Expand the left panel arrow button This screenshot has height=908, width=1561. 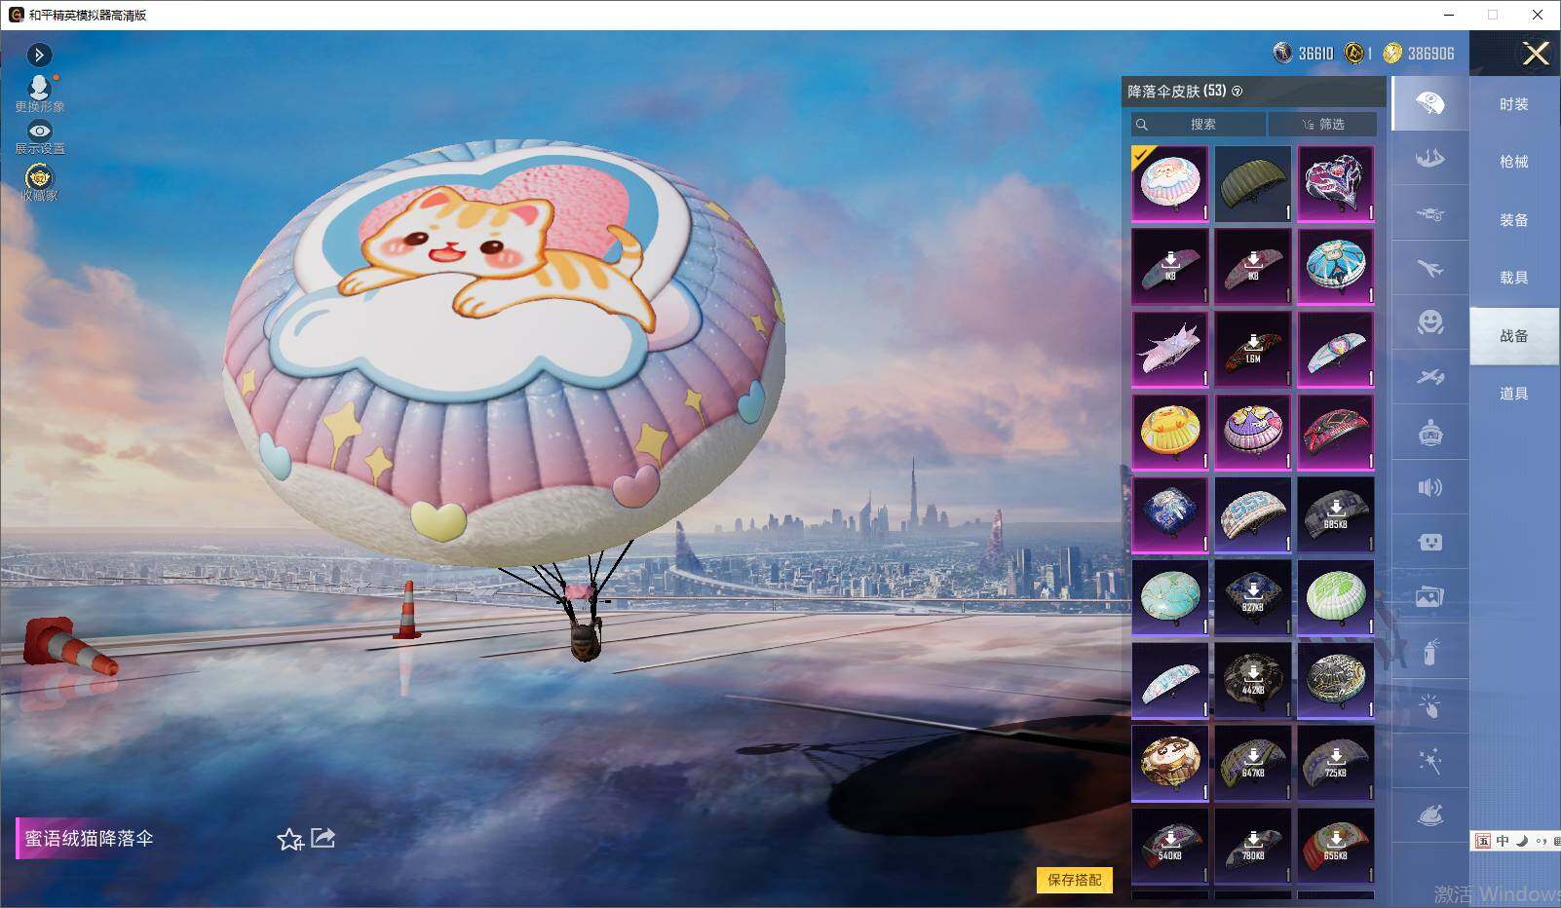tap(39, 55)
